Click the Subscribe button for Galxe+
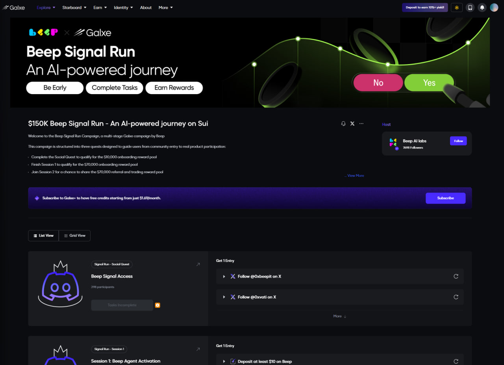 coord(445,198)
